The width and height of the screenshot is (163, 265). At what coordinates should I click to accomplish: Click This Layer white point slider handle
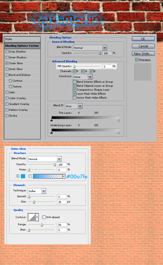pos(119,120)
